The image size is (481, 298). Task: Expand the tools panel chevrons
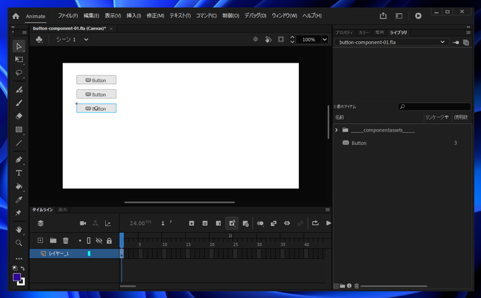coord(13,27)
